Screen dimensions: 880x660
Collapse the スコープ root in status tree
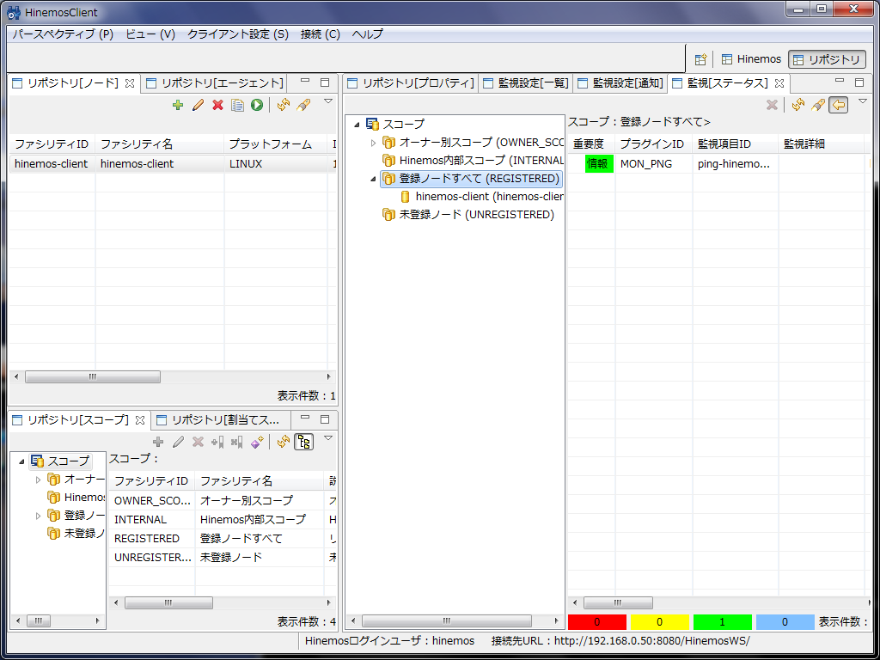click(357, 125)
